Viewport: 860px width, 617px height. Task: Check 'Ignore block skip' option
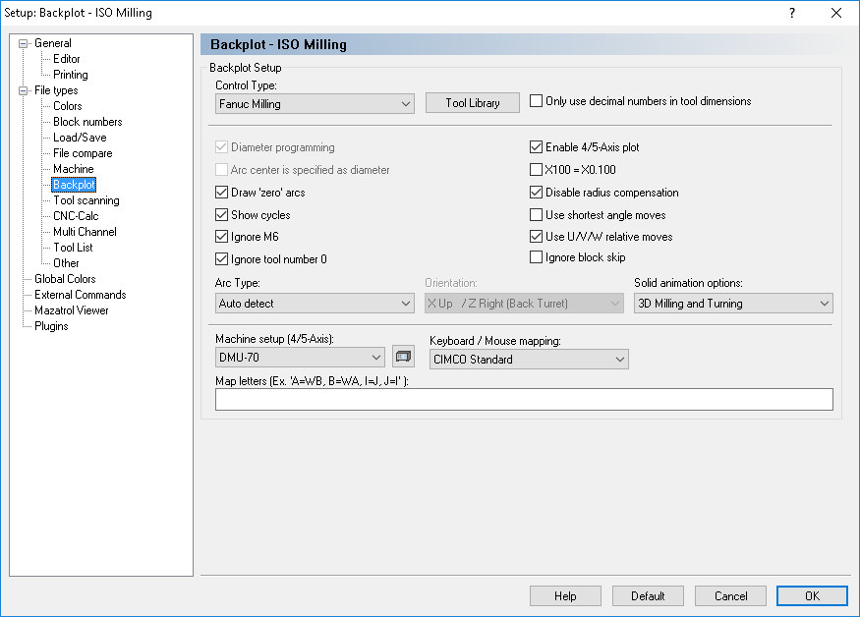pyautogui.click(x=536, y=256)
